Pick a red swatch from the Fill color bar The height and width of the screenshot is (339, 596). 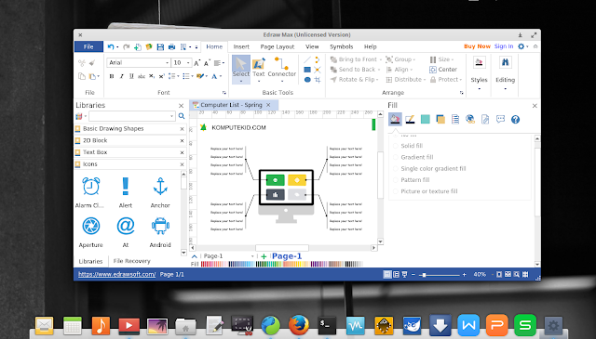tap(204, 264)
